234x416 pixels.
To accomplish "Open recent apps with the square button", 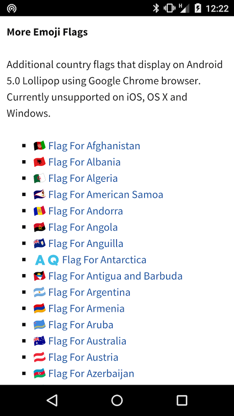I will 182,401.
